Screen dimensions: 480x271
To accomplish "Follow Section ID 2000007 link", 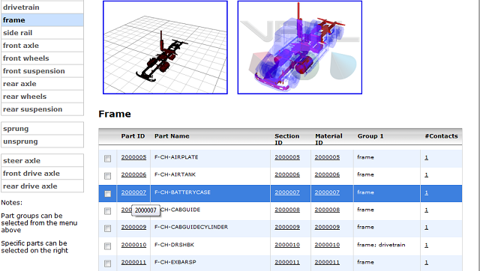I will pos(287,192).
